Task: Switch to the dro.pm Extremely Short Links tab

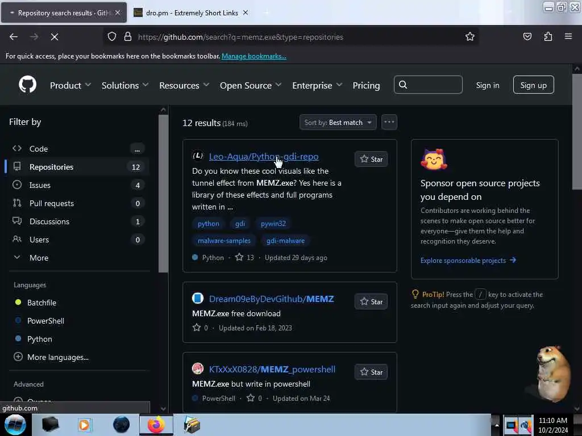Action: [192, 12]
